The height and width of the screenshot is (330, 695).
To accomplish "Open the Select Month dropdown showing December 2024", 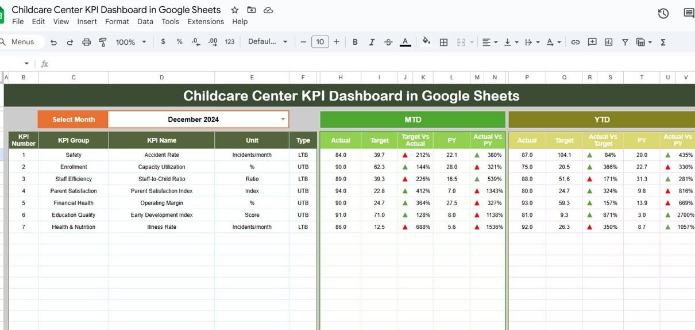I will click(x=283, y=120).
